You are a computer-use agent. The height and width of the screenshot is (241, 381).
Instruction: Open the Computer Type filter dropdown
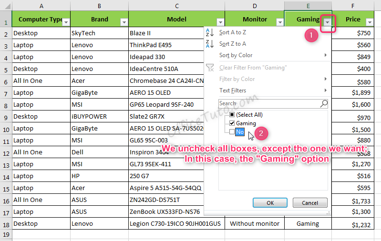coord(66,22)
